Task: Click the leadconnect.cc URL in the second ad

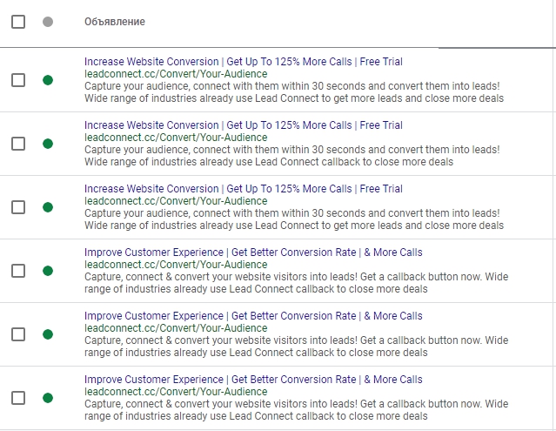Action: pos(176,138)
